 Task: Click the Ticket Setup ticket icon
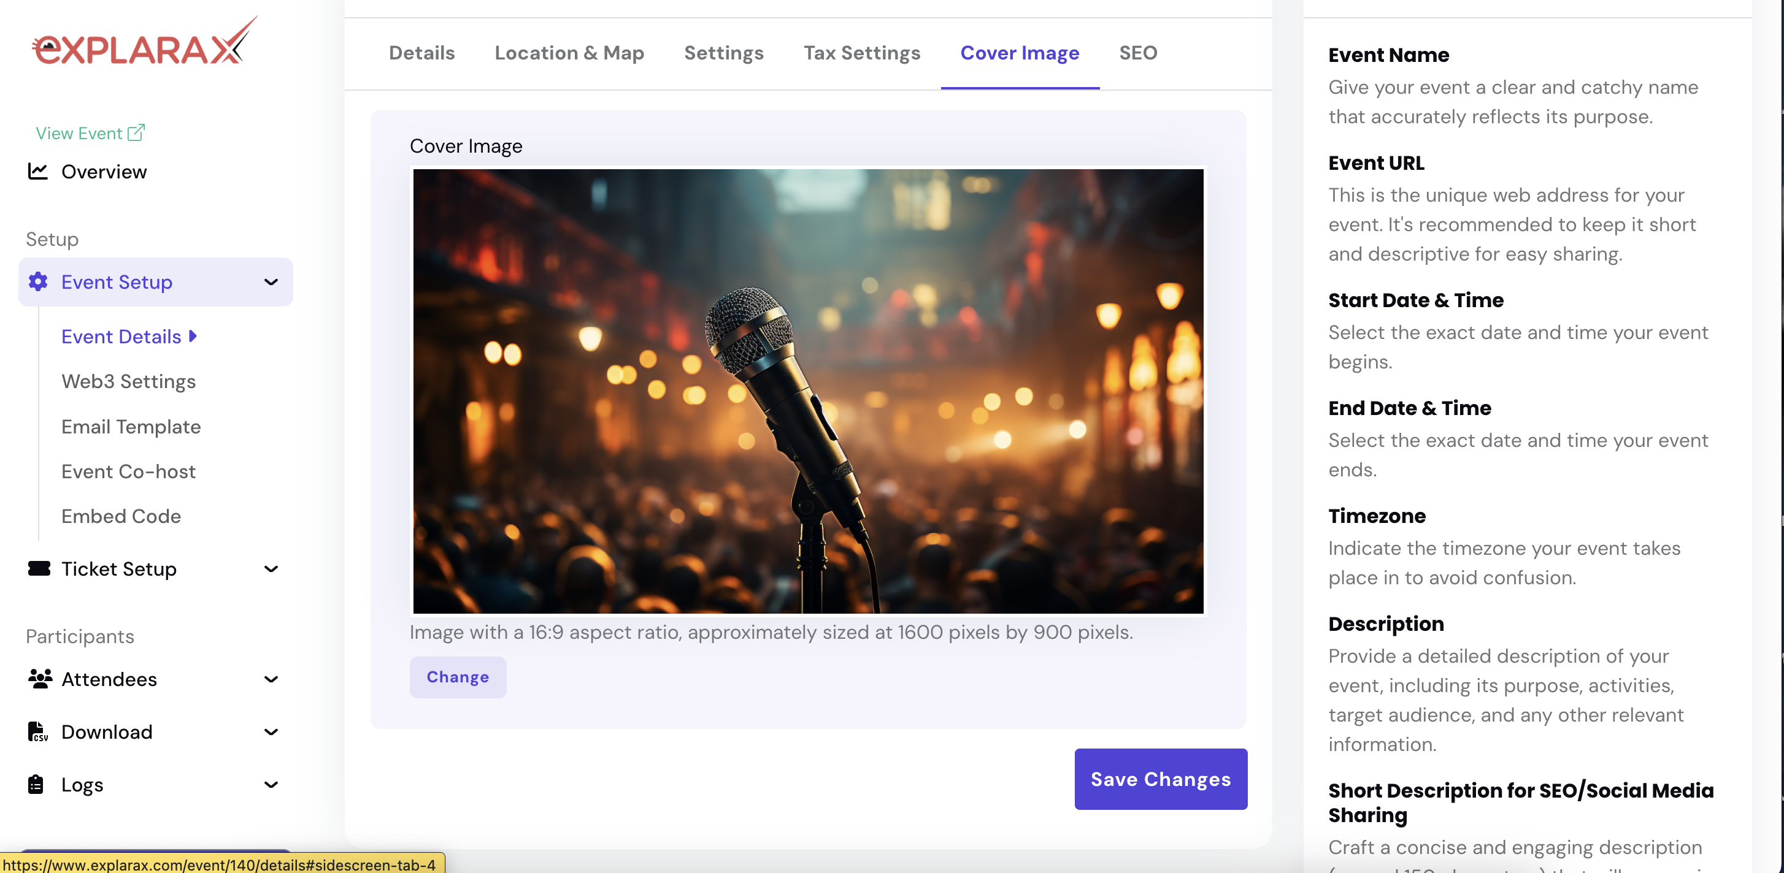pos(39,568)
